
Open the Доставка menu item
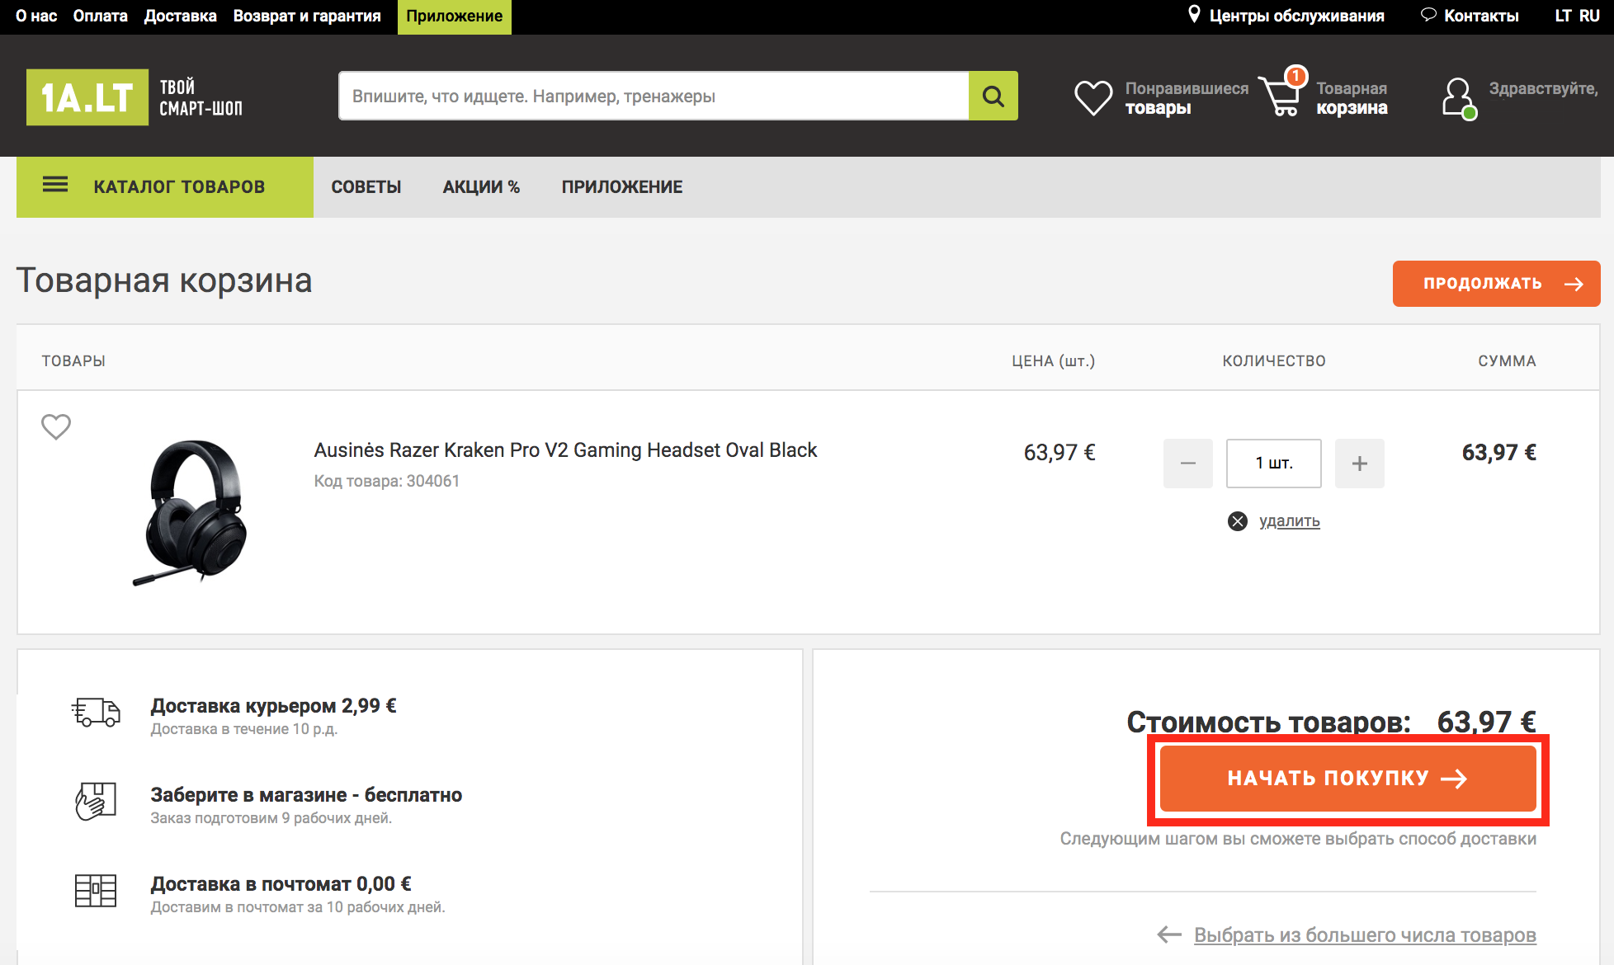coord(181,16)
